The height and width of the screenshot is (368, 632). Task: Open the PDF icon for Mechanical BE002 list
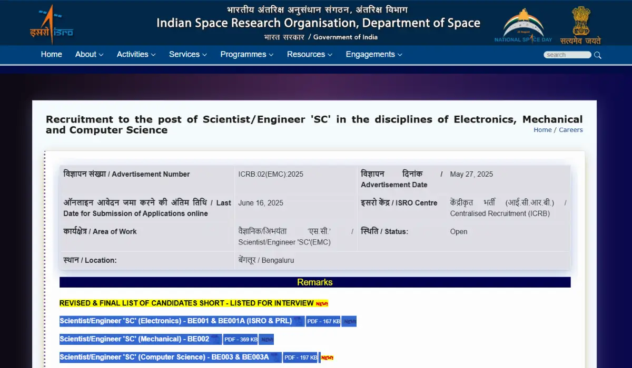[x=216, y=339]
